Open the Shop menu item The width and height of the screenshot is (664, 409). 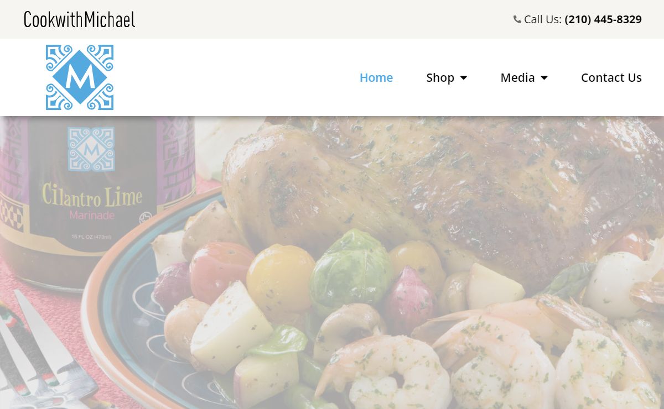[440, 77]
